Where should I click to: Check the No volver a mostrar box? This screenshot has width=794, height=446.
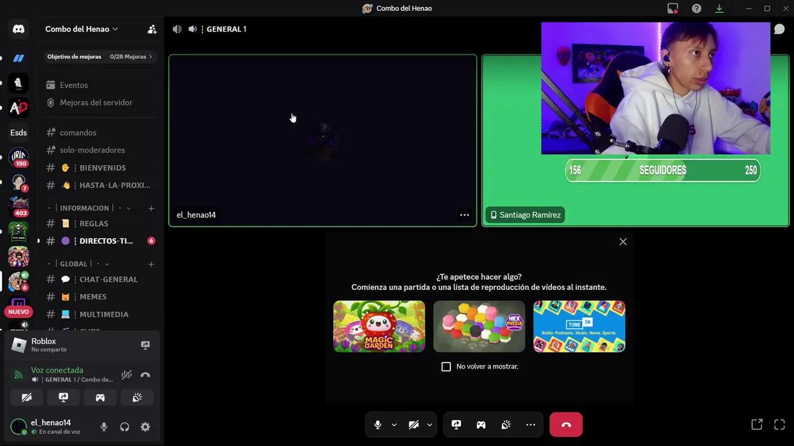pos(446,367)
